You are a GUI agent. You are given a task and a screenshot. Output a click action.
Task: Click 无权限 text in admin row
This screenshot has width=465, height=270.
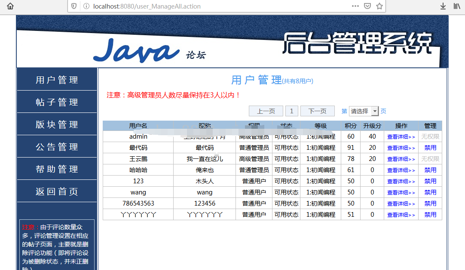coord(430,137)
